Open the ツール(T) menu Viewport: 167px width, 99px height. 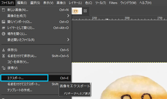pos(101,3)
